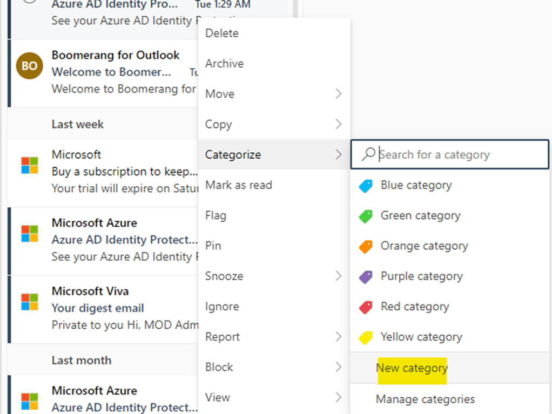This screenshot has width=552, height=414.
Task: Select Flag in the context menu
Action: click(x=274, y=215)
